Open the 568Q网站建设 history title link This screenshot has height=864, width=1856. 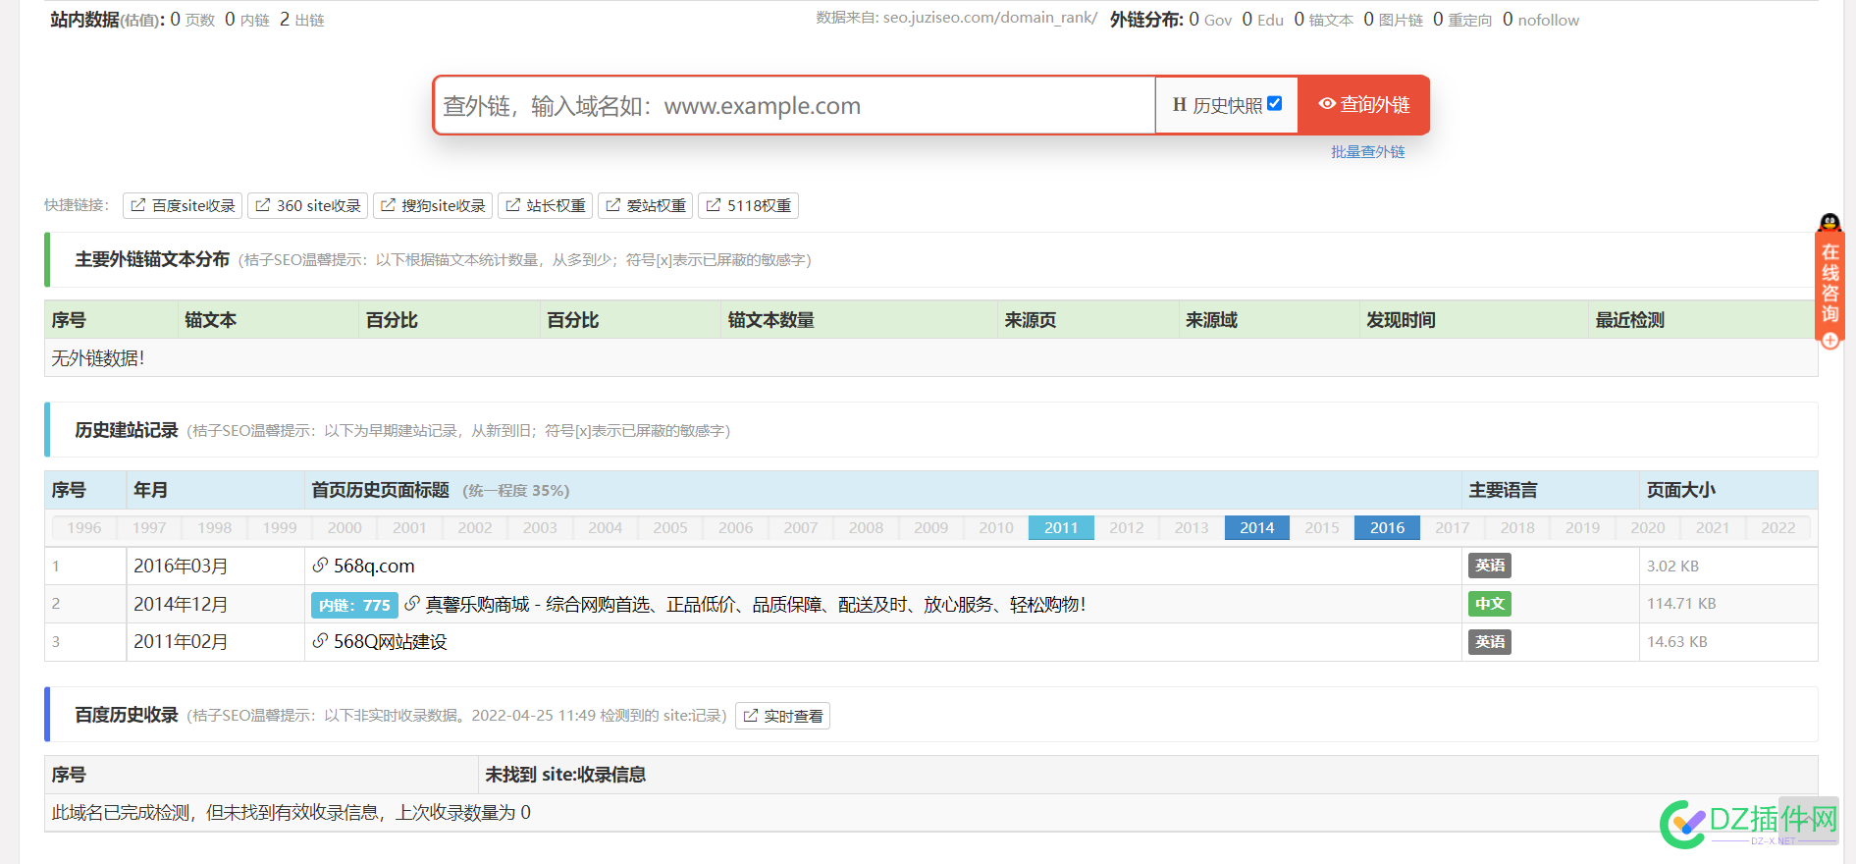click(x=391, y=641)
